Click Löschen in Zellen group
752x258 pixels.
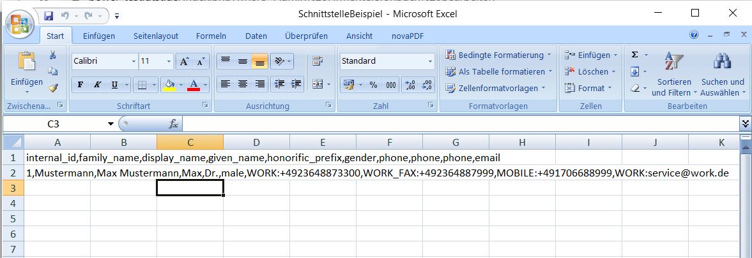point(590,71)
